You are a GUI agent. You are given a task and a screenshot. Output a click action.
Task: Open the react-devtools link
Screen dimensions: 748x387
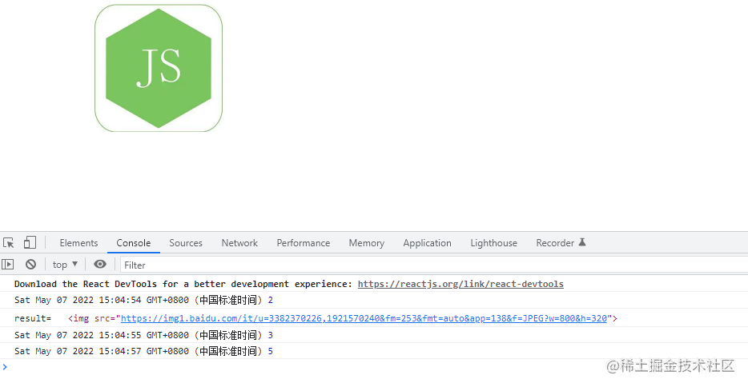coord(460,284)
